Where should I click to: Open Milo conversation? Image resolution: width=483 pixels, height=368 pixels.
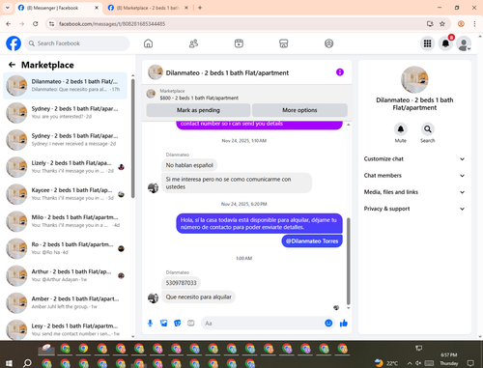coord(66,221)
